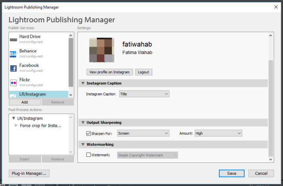Click Settings panel scroll up arrow
Screen dimensions: 283x186
point(271,36)
